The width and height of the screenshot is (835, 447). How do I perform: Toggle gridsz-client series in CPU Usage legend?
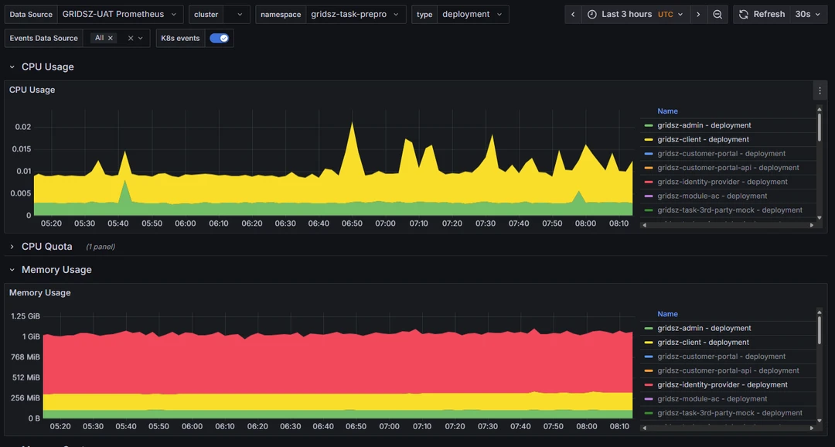703,140
